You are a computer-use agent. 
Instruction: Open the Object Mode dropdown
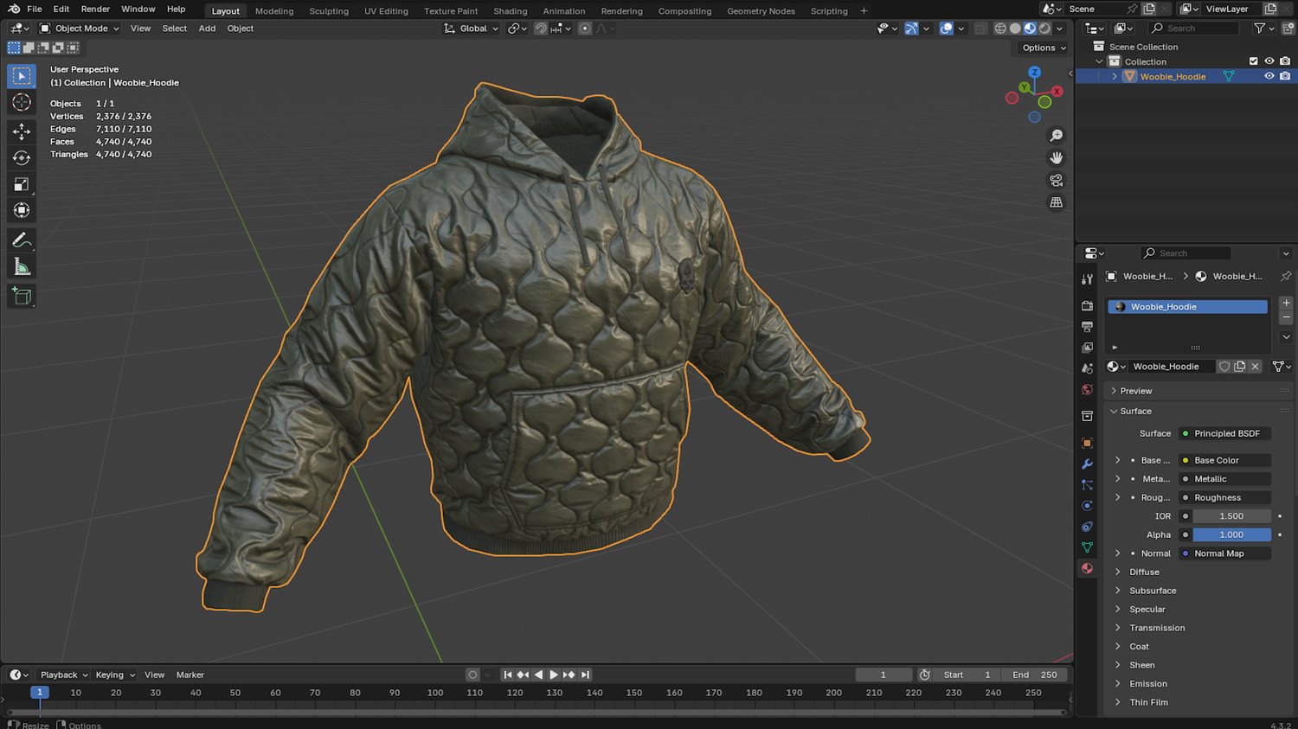[80, 29]
